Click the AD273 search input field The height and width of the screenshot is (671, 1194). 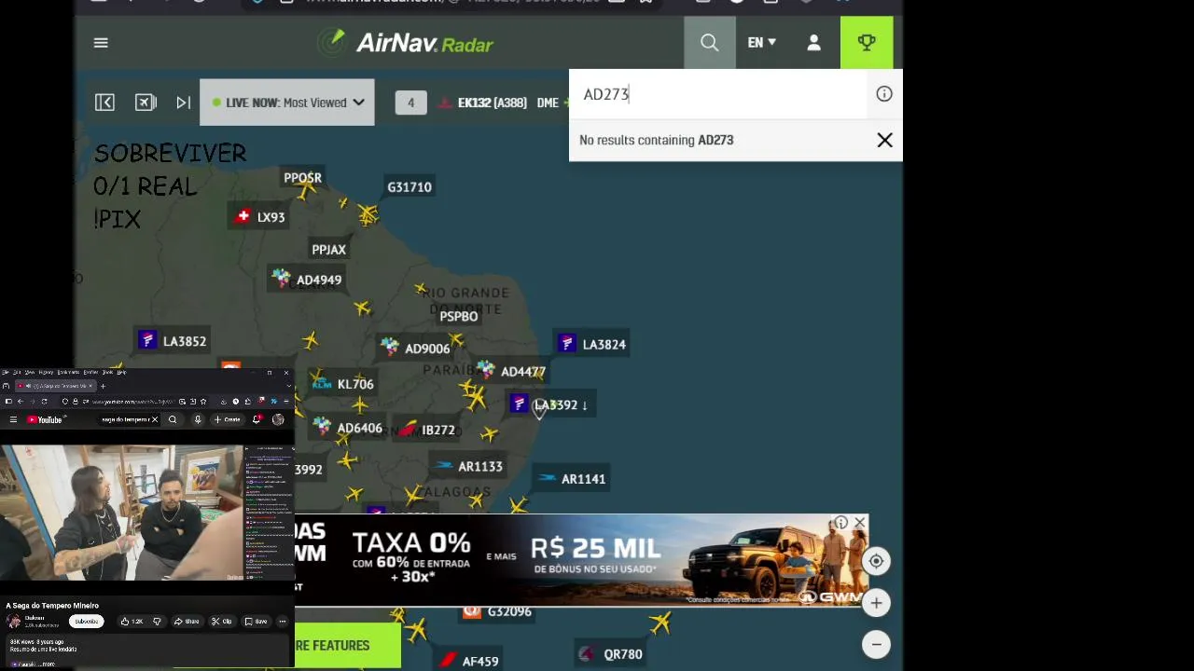tap(718, 94)
